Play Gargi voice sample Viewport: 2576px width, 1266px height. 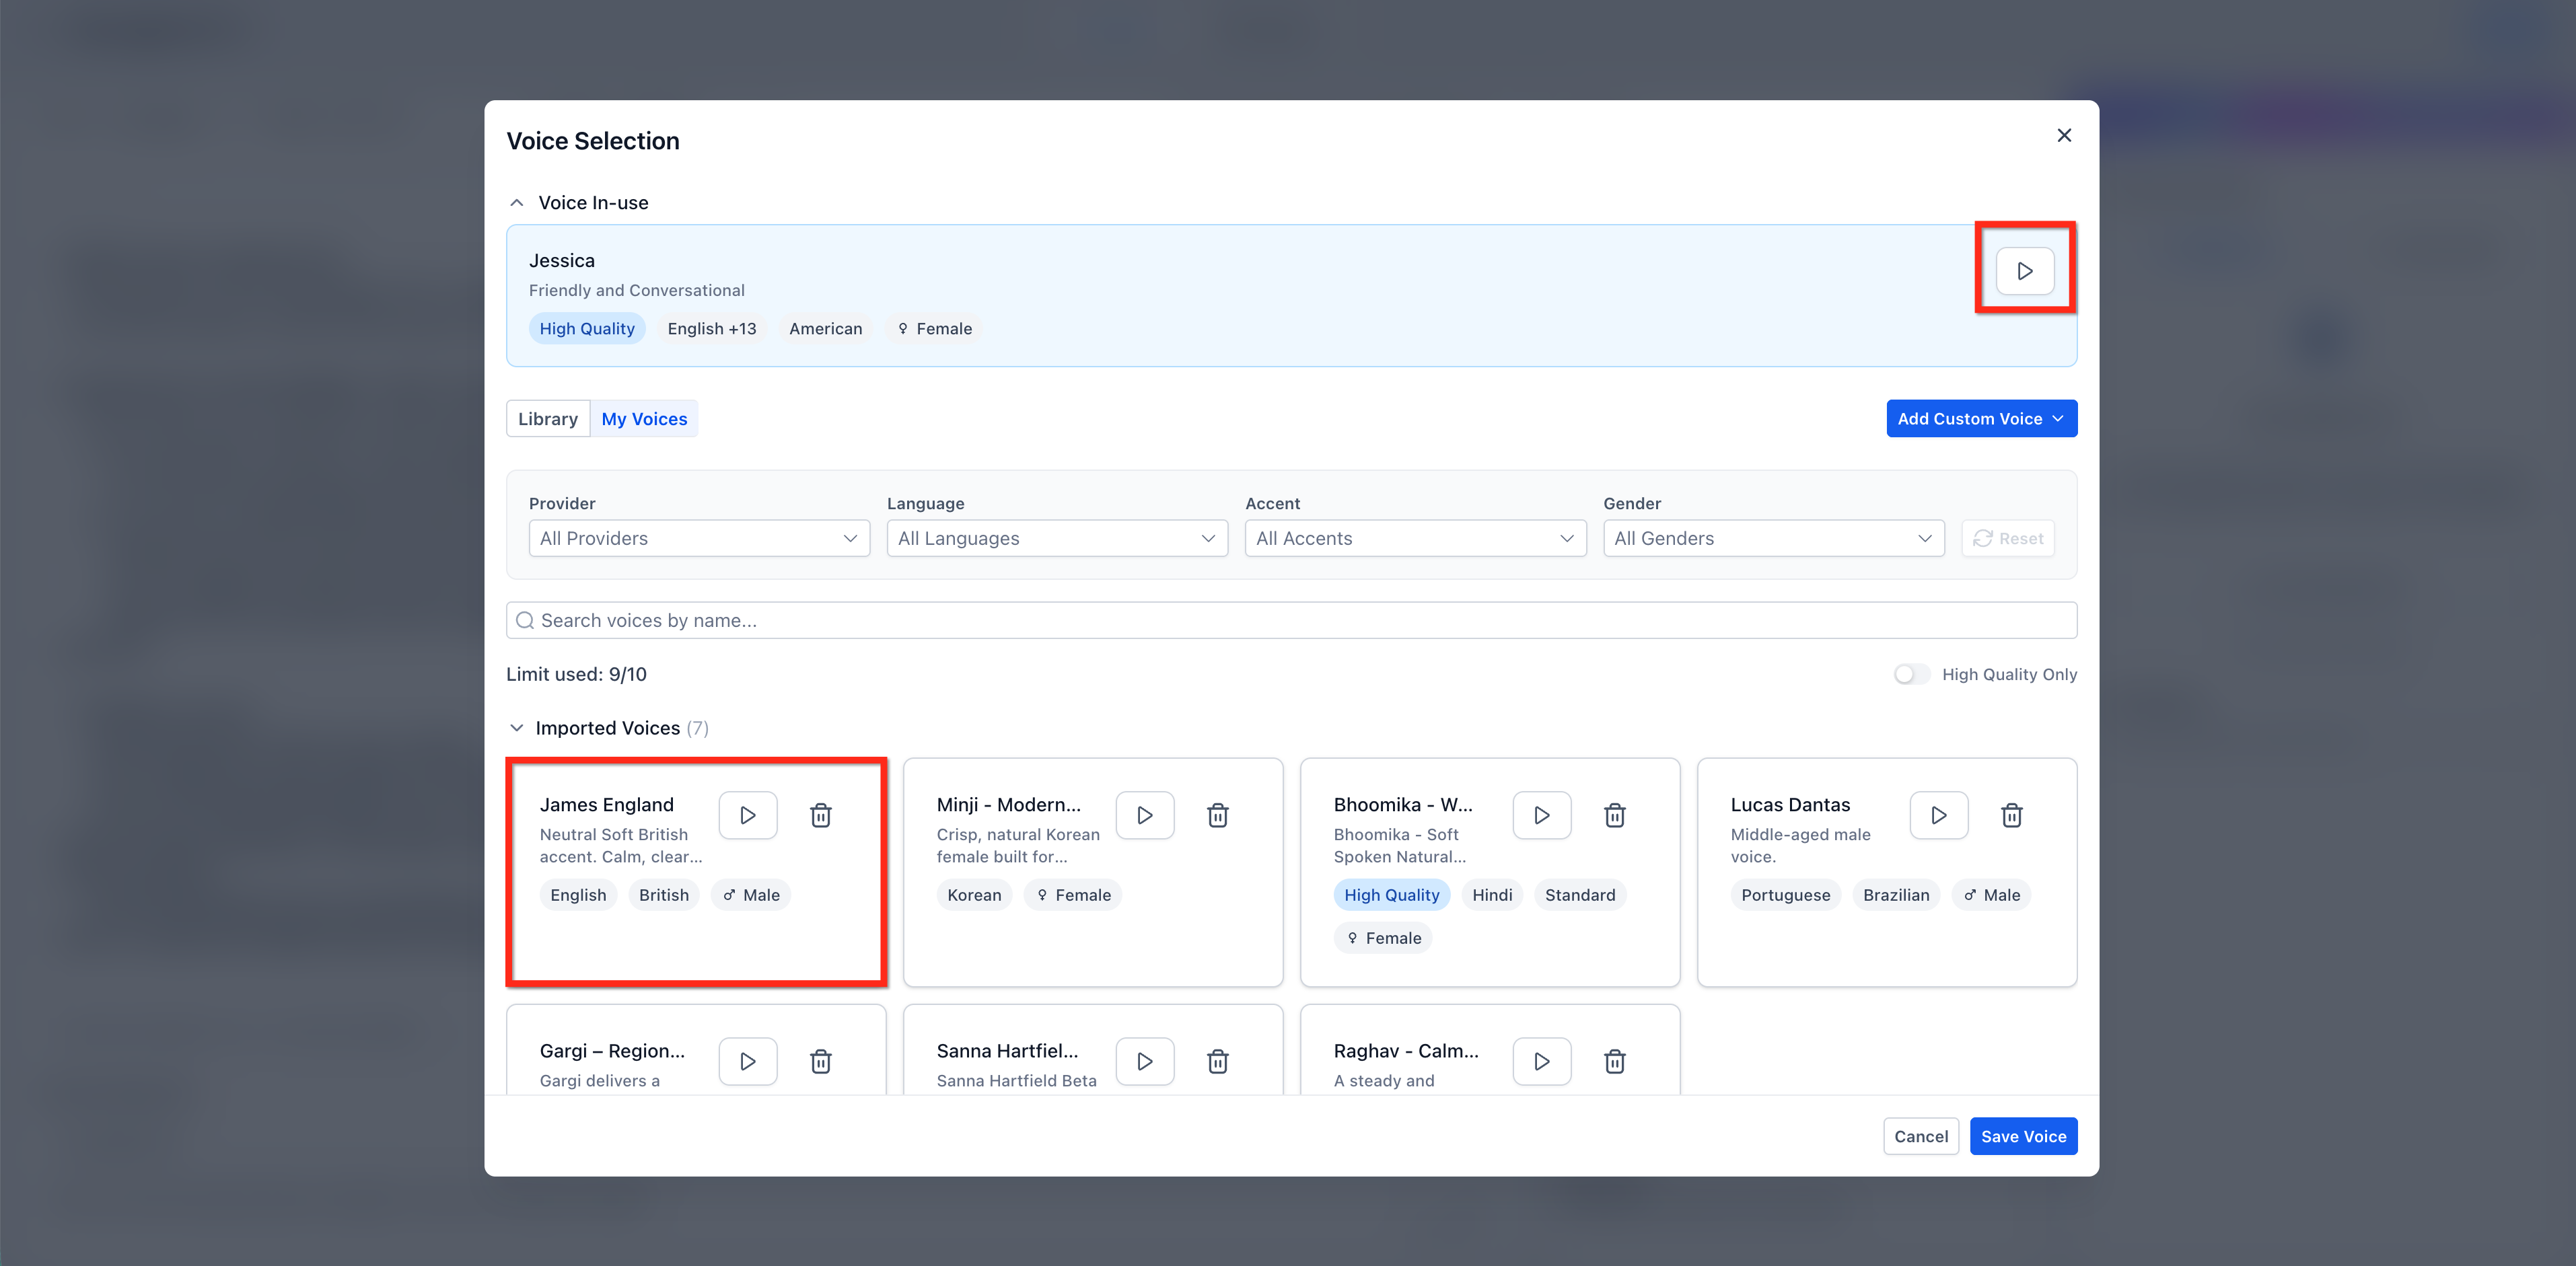(x=748, y=1061)
